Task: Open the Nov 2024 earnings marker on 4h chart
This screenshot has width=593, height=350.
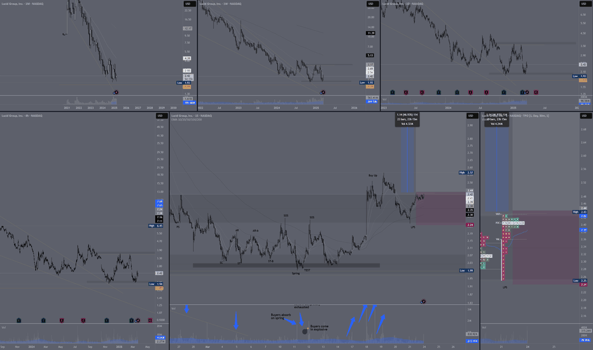Action: [x=107, y=321]
